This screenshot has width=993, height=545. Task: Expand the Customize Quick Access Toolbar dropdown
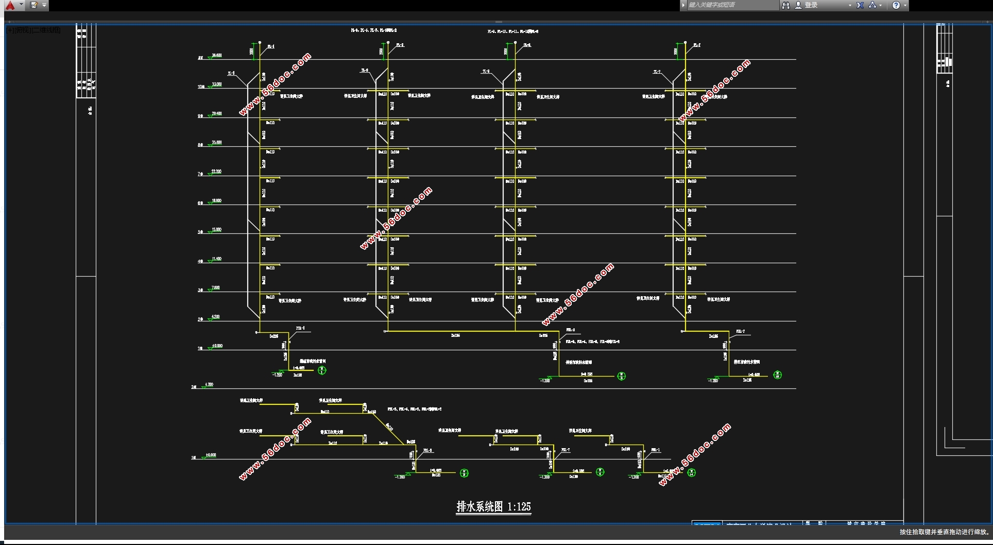44,5
